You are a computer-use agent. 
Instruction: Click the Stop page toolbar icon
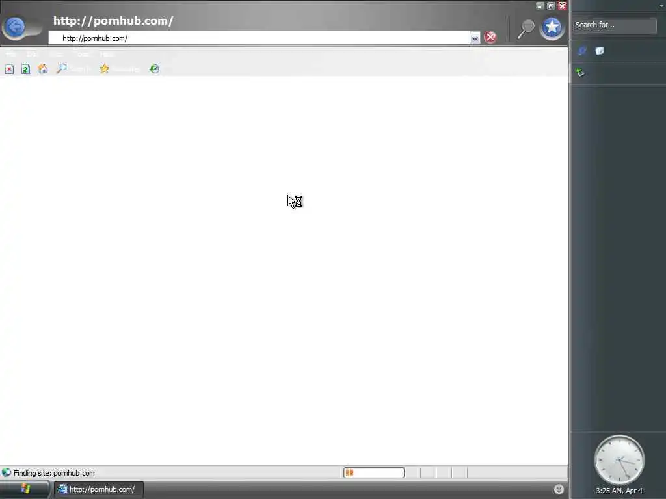click(9, 69)
